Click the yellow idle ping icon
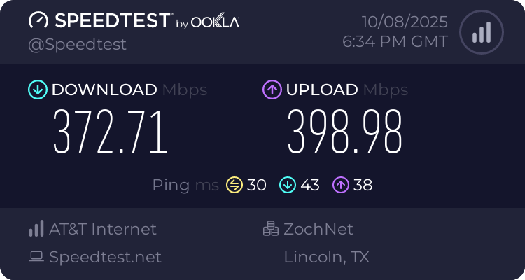This screenshot has width=525, height=280. [234, 185]
